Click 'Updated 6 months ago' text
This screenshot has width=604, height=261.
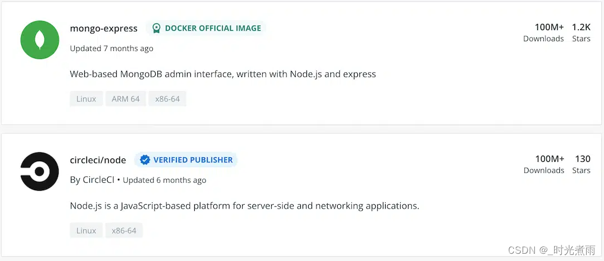pos(165,180)
